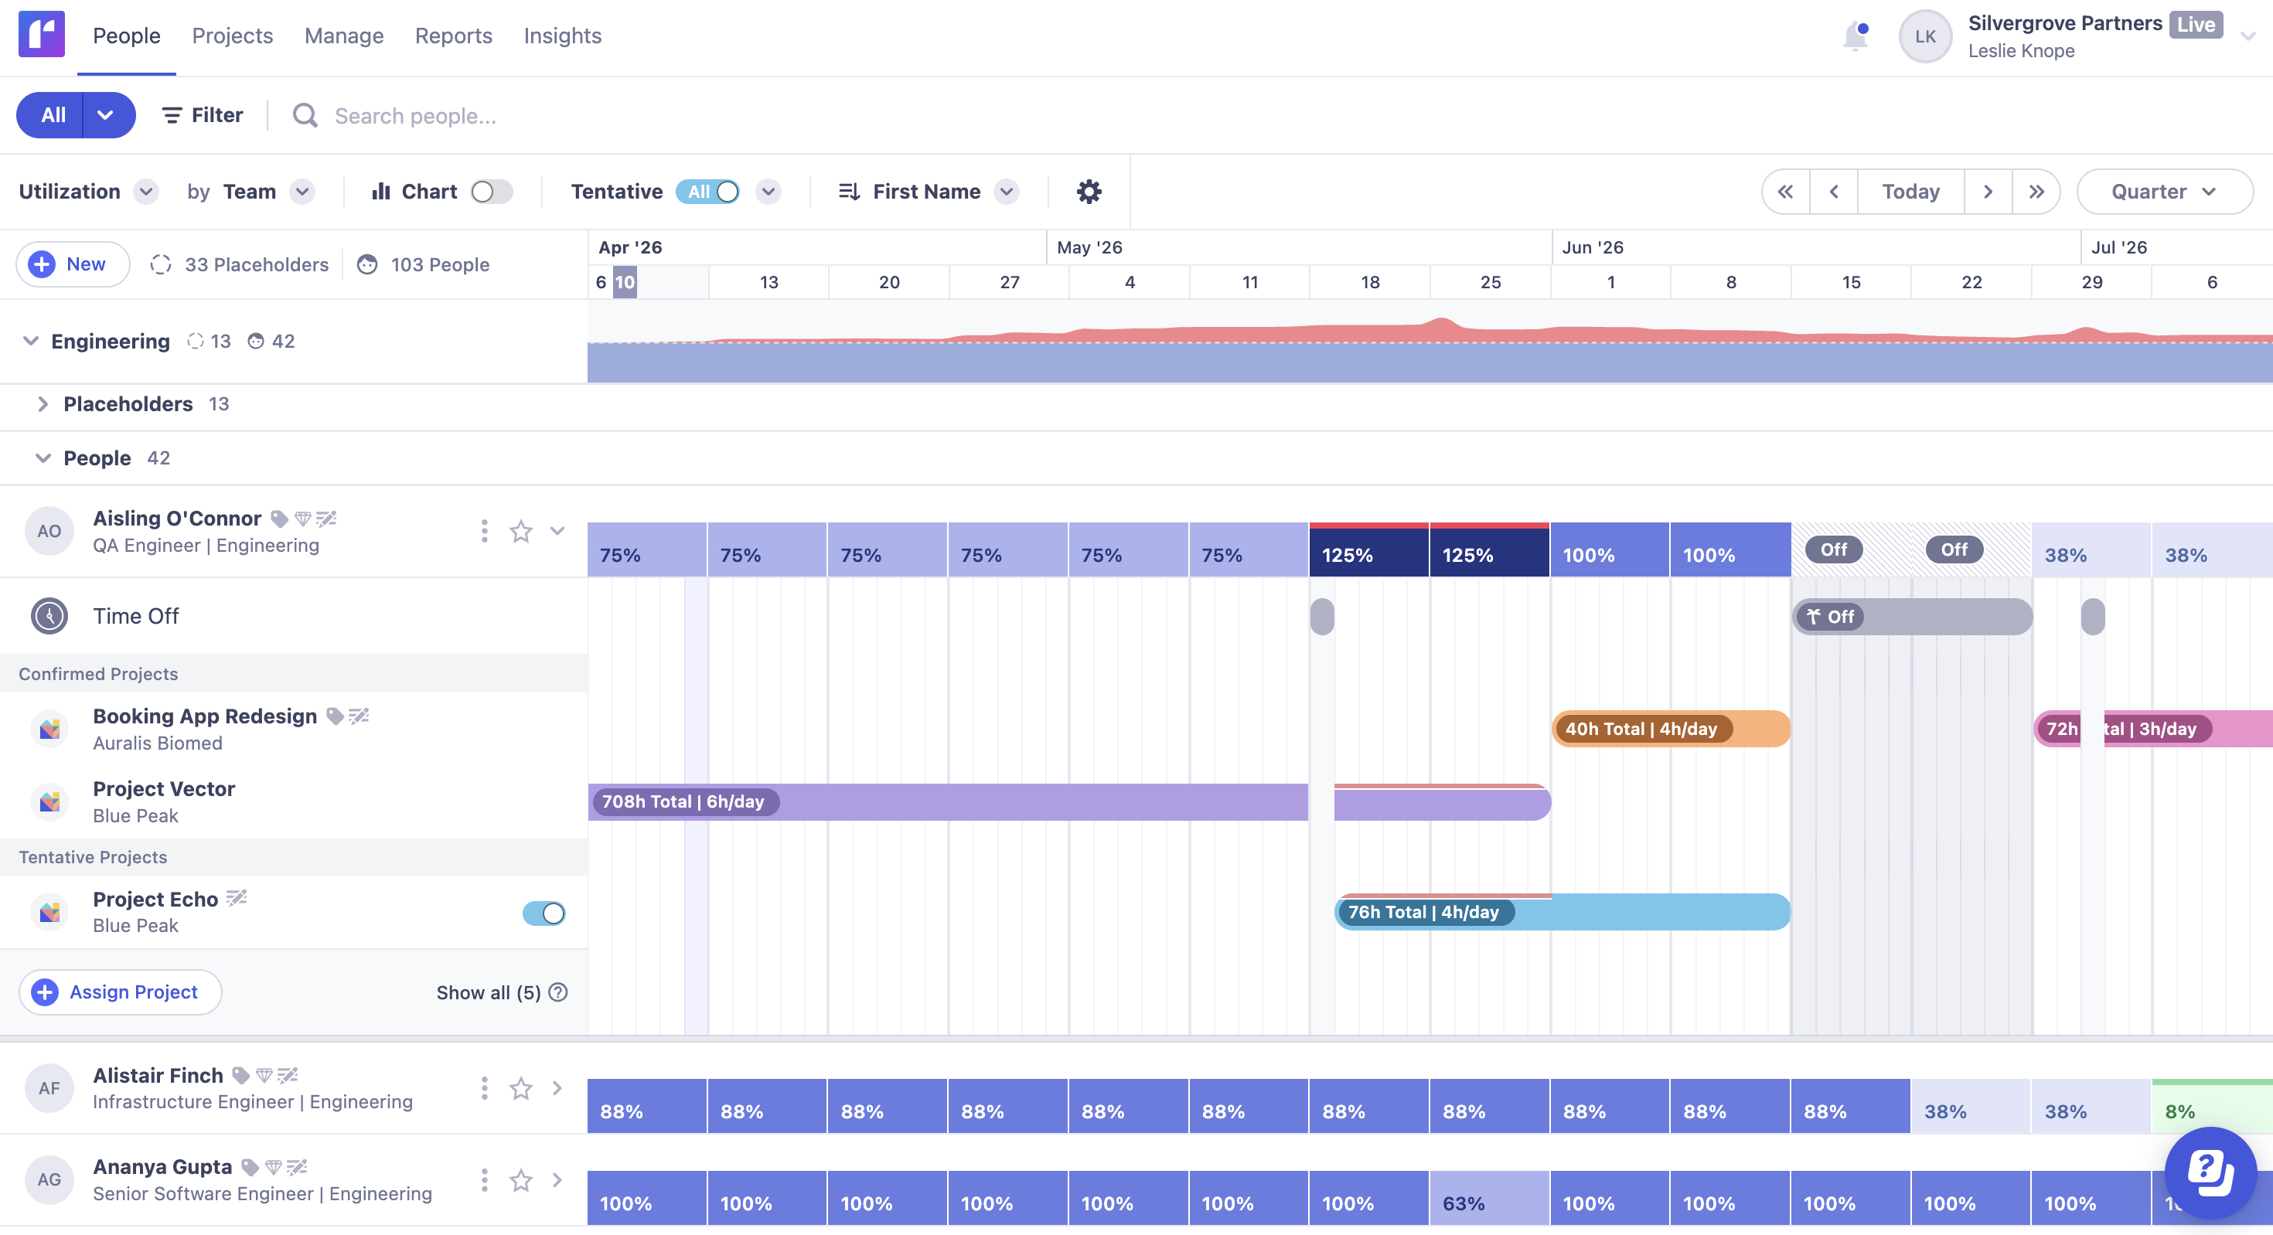Toggle the Tentative All switch
The height and width of the screenshot is (1235, 2273).
(707, 192)
